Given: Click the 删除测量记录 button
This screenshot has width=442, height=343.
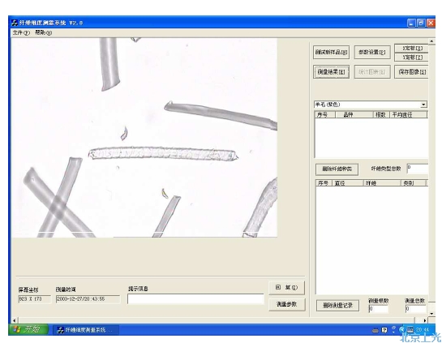Looking at the screenshot, I should (337, 306).
